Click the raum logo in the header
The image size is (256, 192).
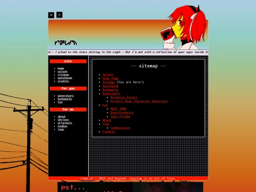[65, 43]
